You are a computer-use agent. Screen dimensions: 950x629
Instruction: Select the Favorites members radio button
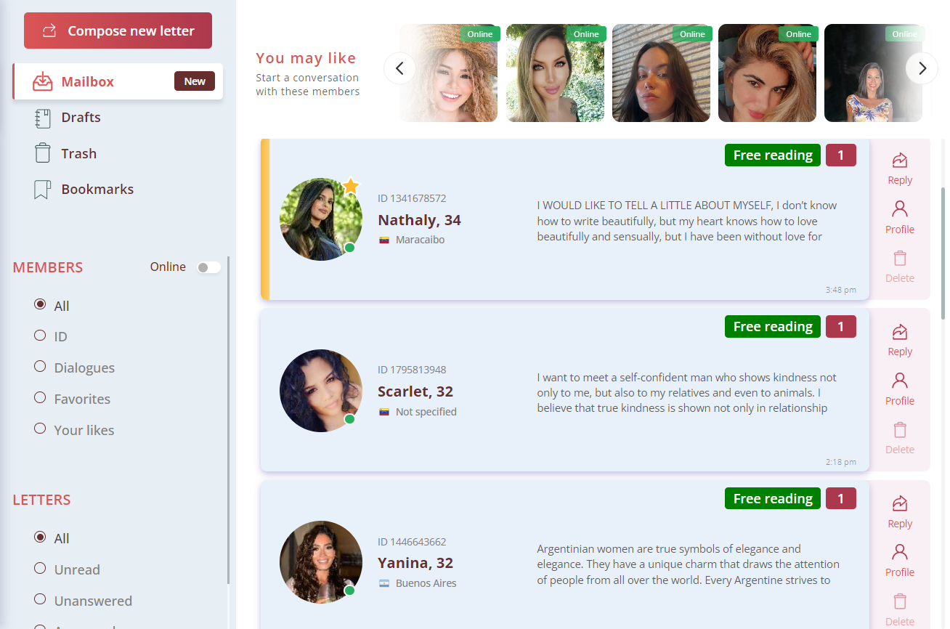[x=40, y=398]
